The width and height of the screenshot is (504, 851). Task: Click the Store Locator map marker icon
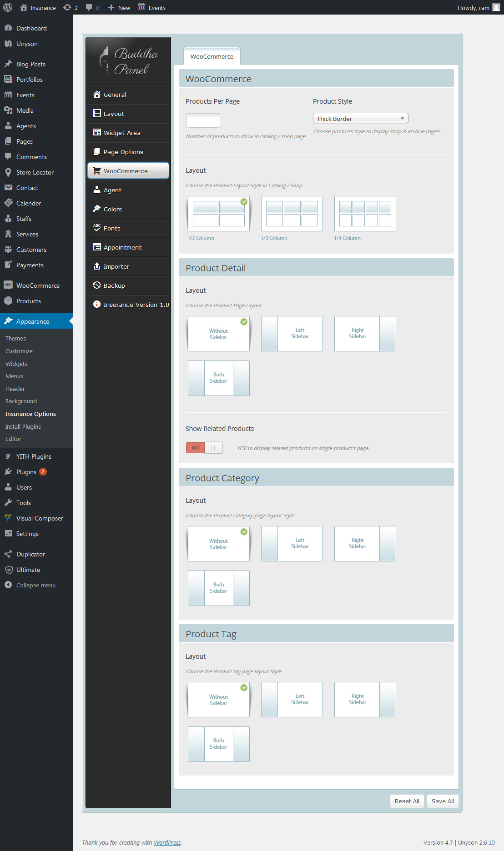[8, 172]
